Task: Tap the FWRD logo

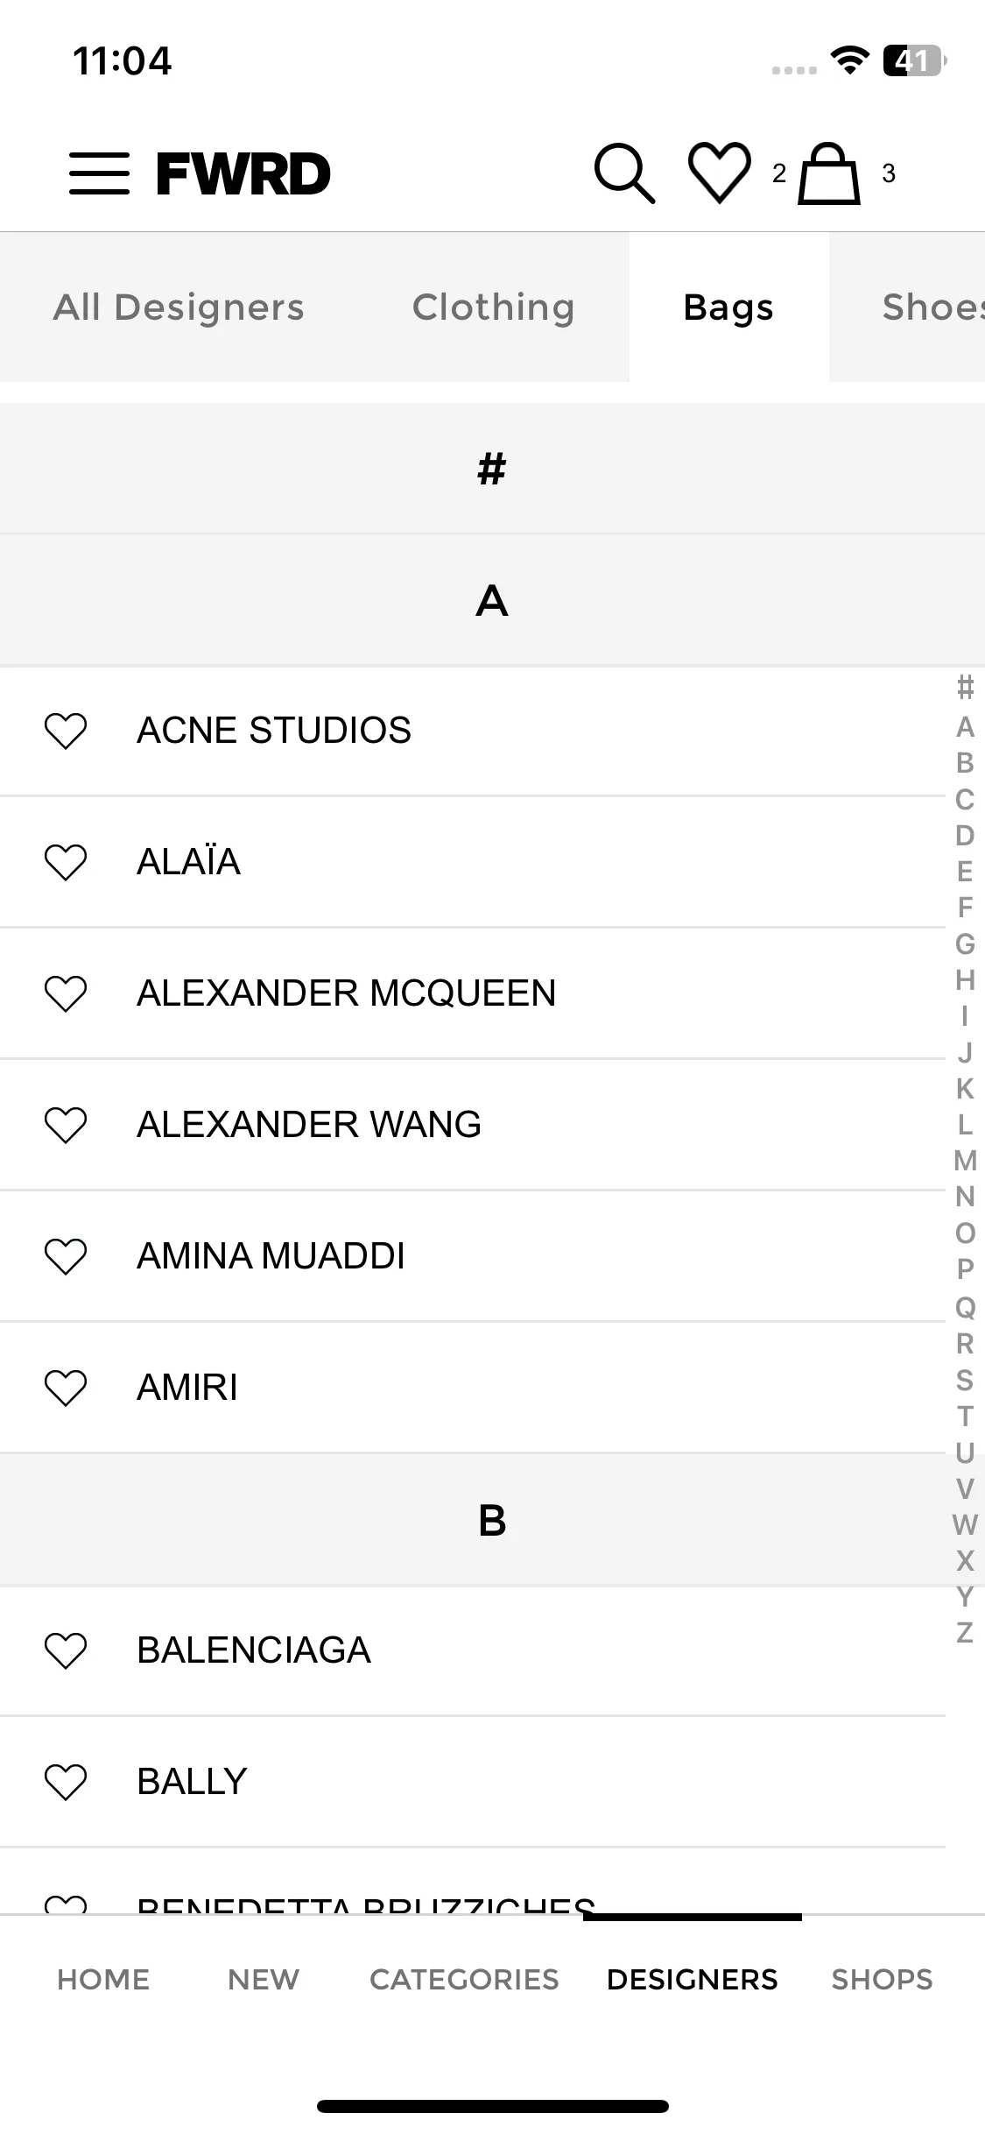Action: click(x=243, y=173)
